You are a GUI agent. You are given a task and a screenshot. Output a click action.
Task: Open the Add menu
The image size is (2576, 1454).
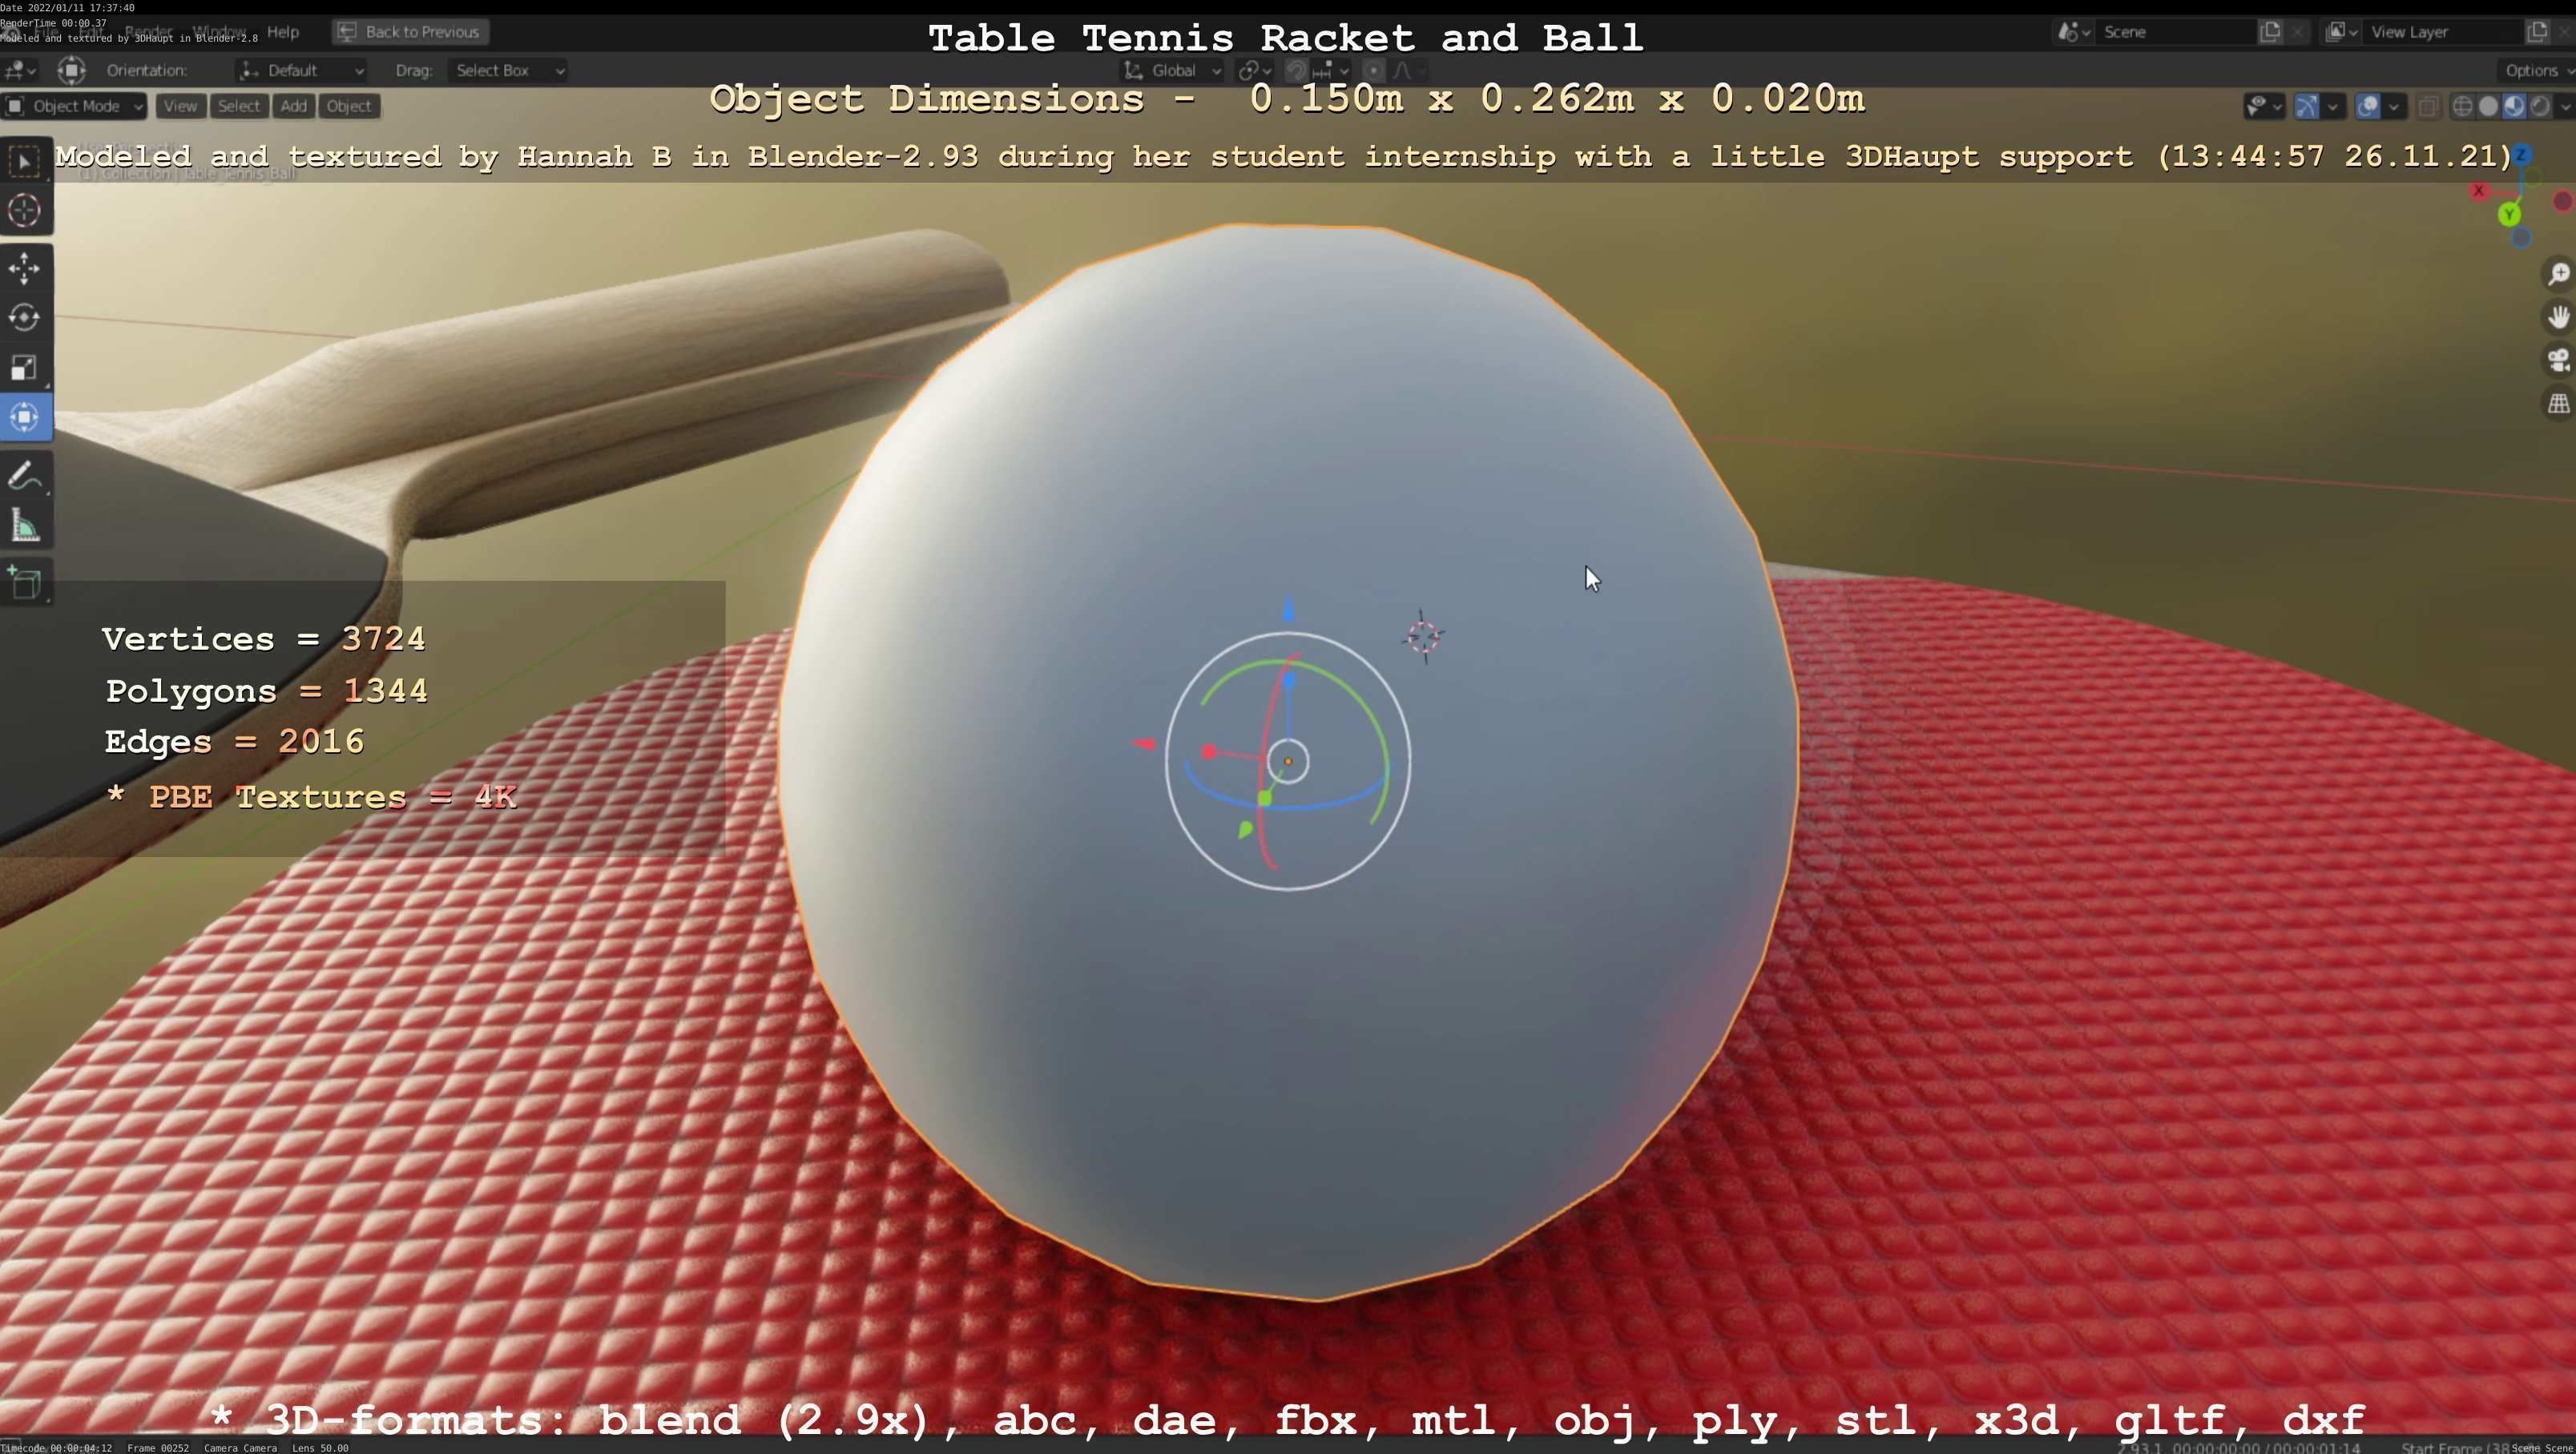pos(293,106)
